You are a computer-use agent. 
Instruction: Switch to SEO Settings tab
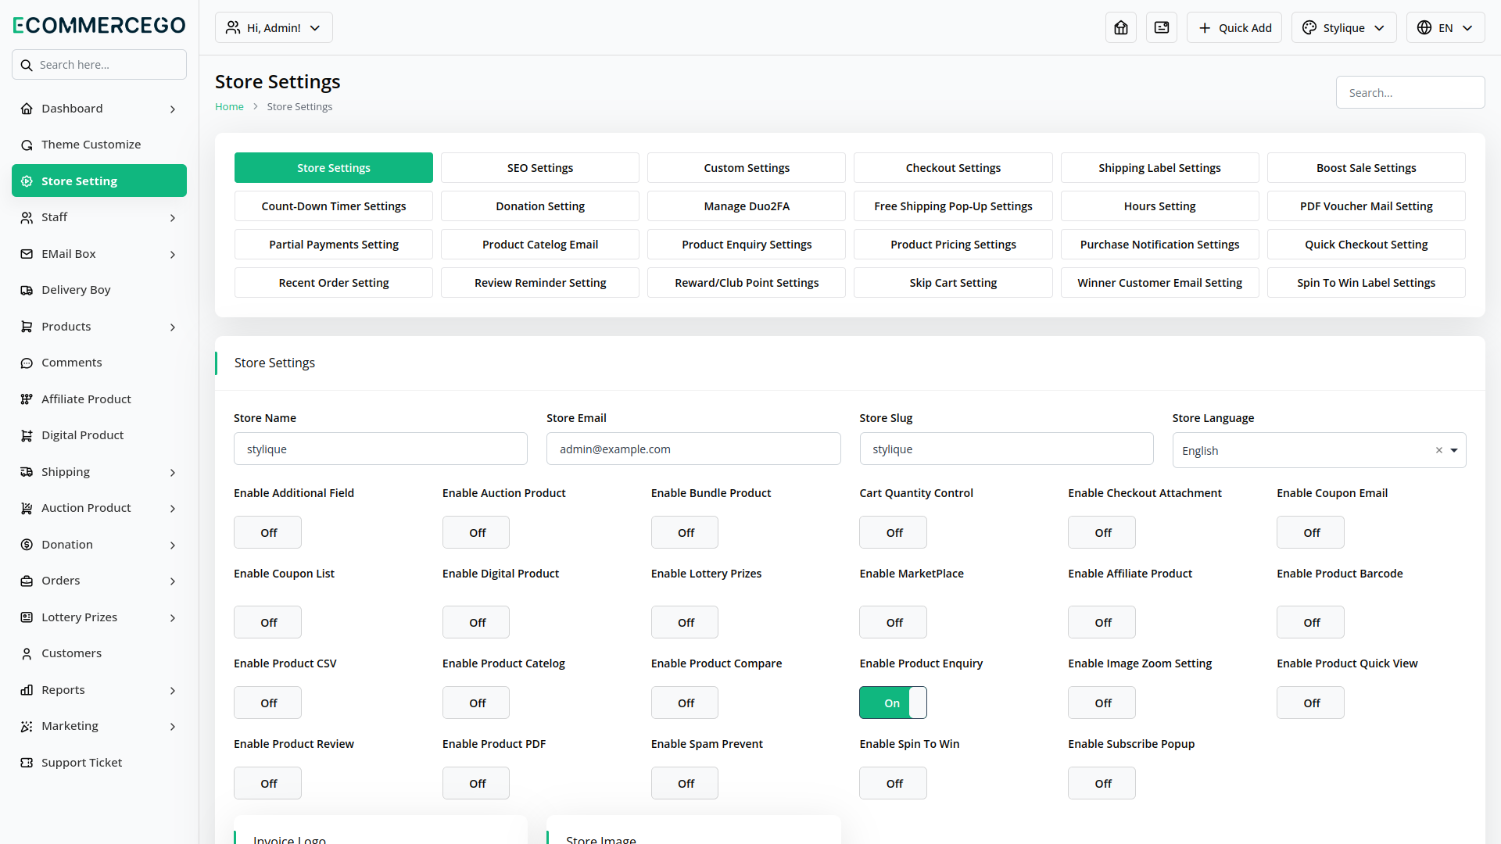pyautogui.click(x=540, y=167)
